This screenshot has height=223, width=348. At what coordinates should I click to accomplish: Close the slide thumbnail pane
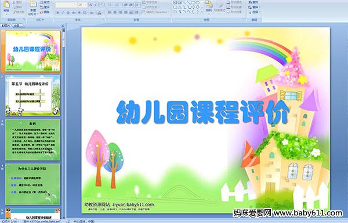point(63,25)
